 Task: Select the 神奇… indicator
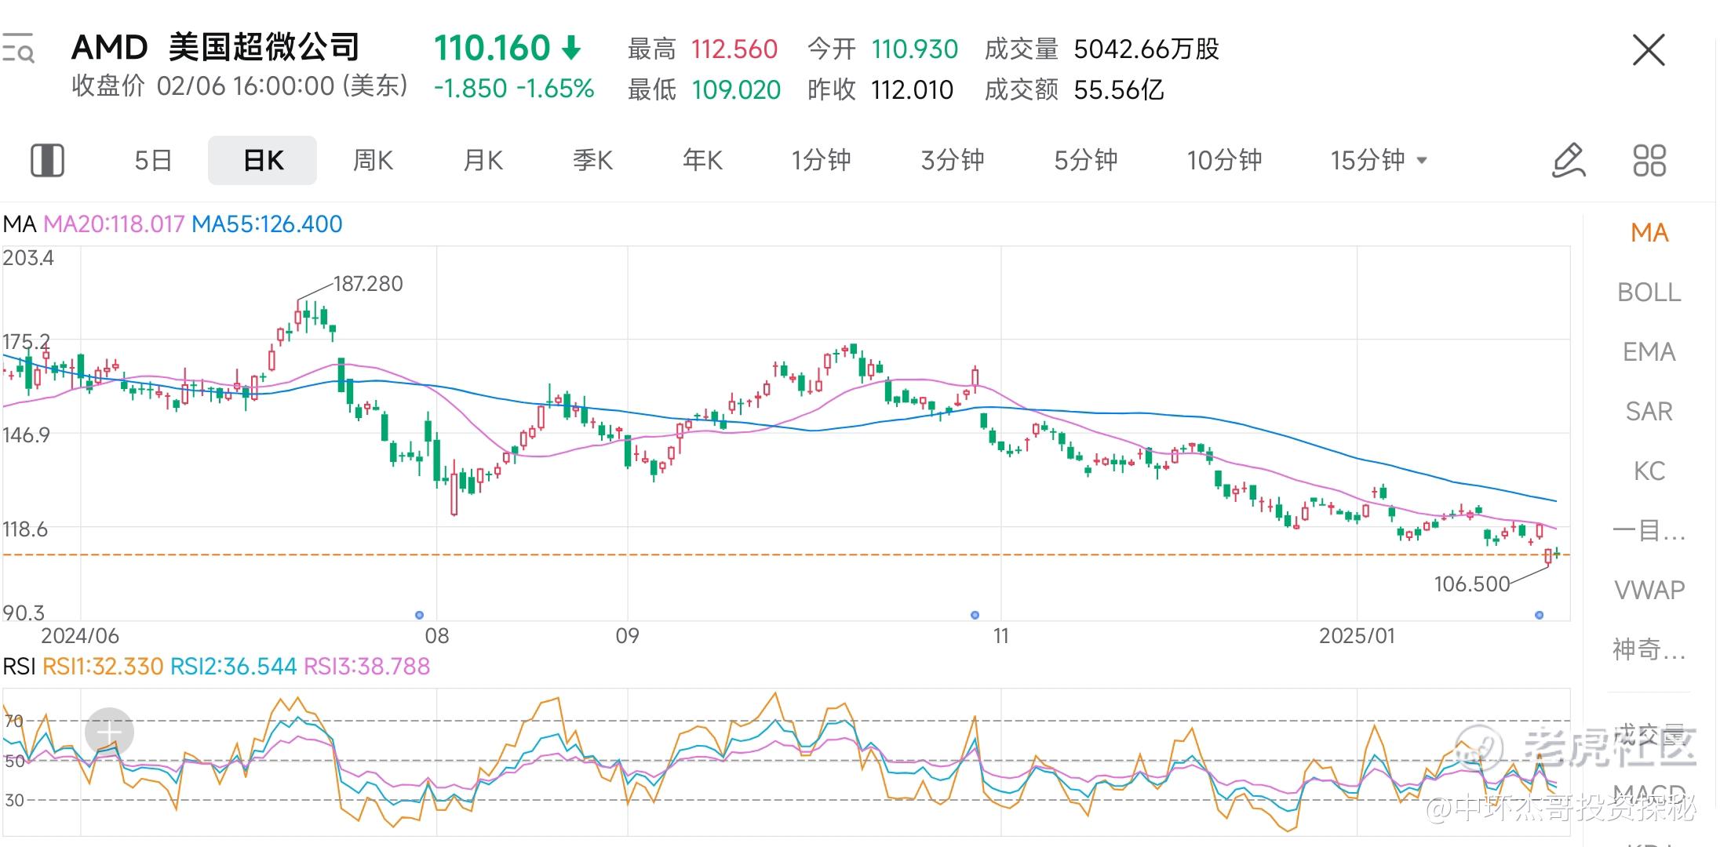point(1649,649)
